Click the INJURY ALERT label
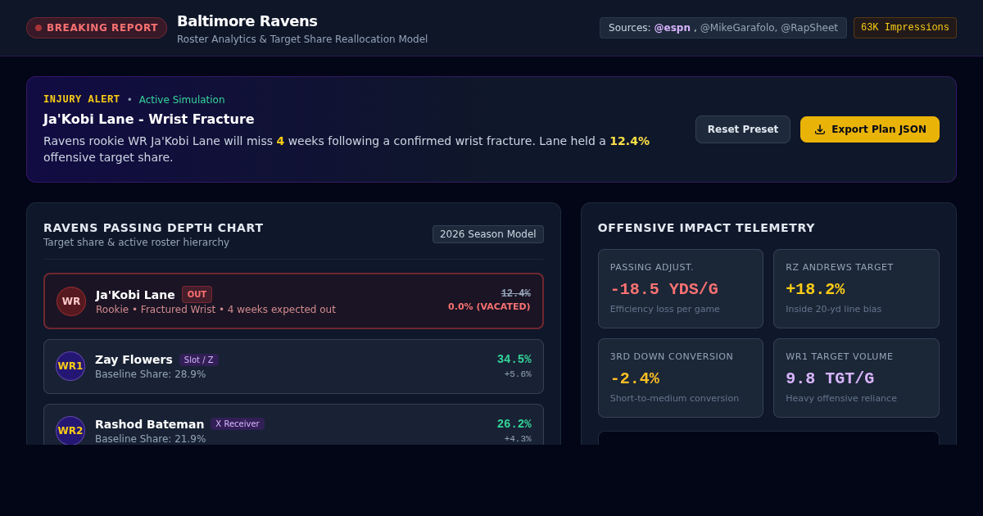Viewport: 983px width, 516px height. pyautogui.click(x=82, y=99)
